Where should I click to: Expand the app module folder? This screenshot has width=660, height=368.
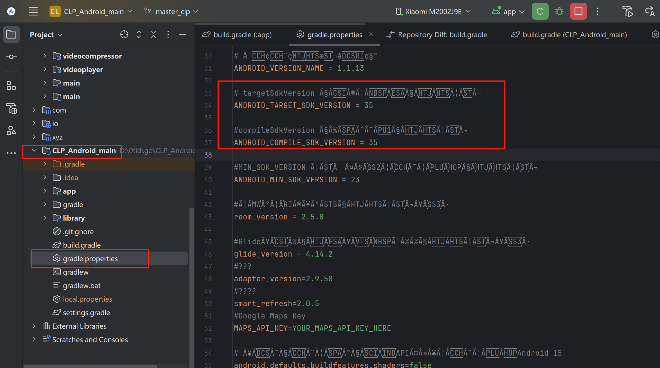point(45,191)
